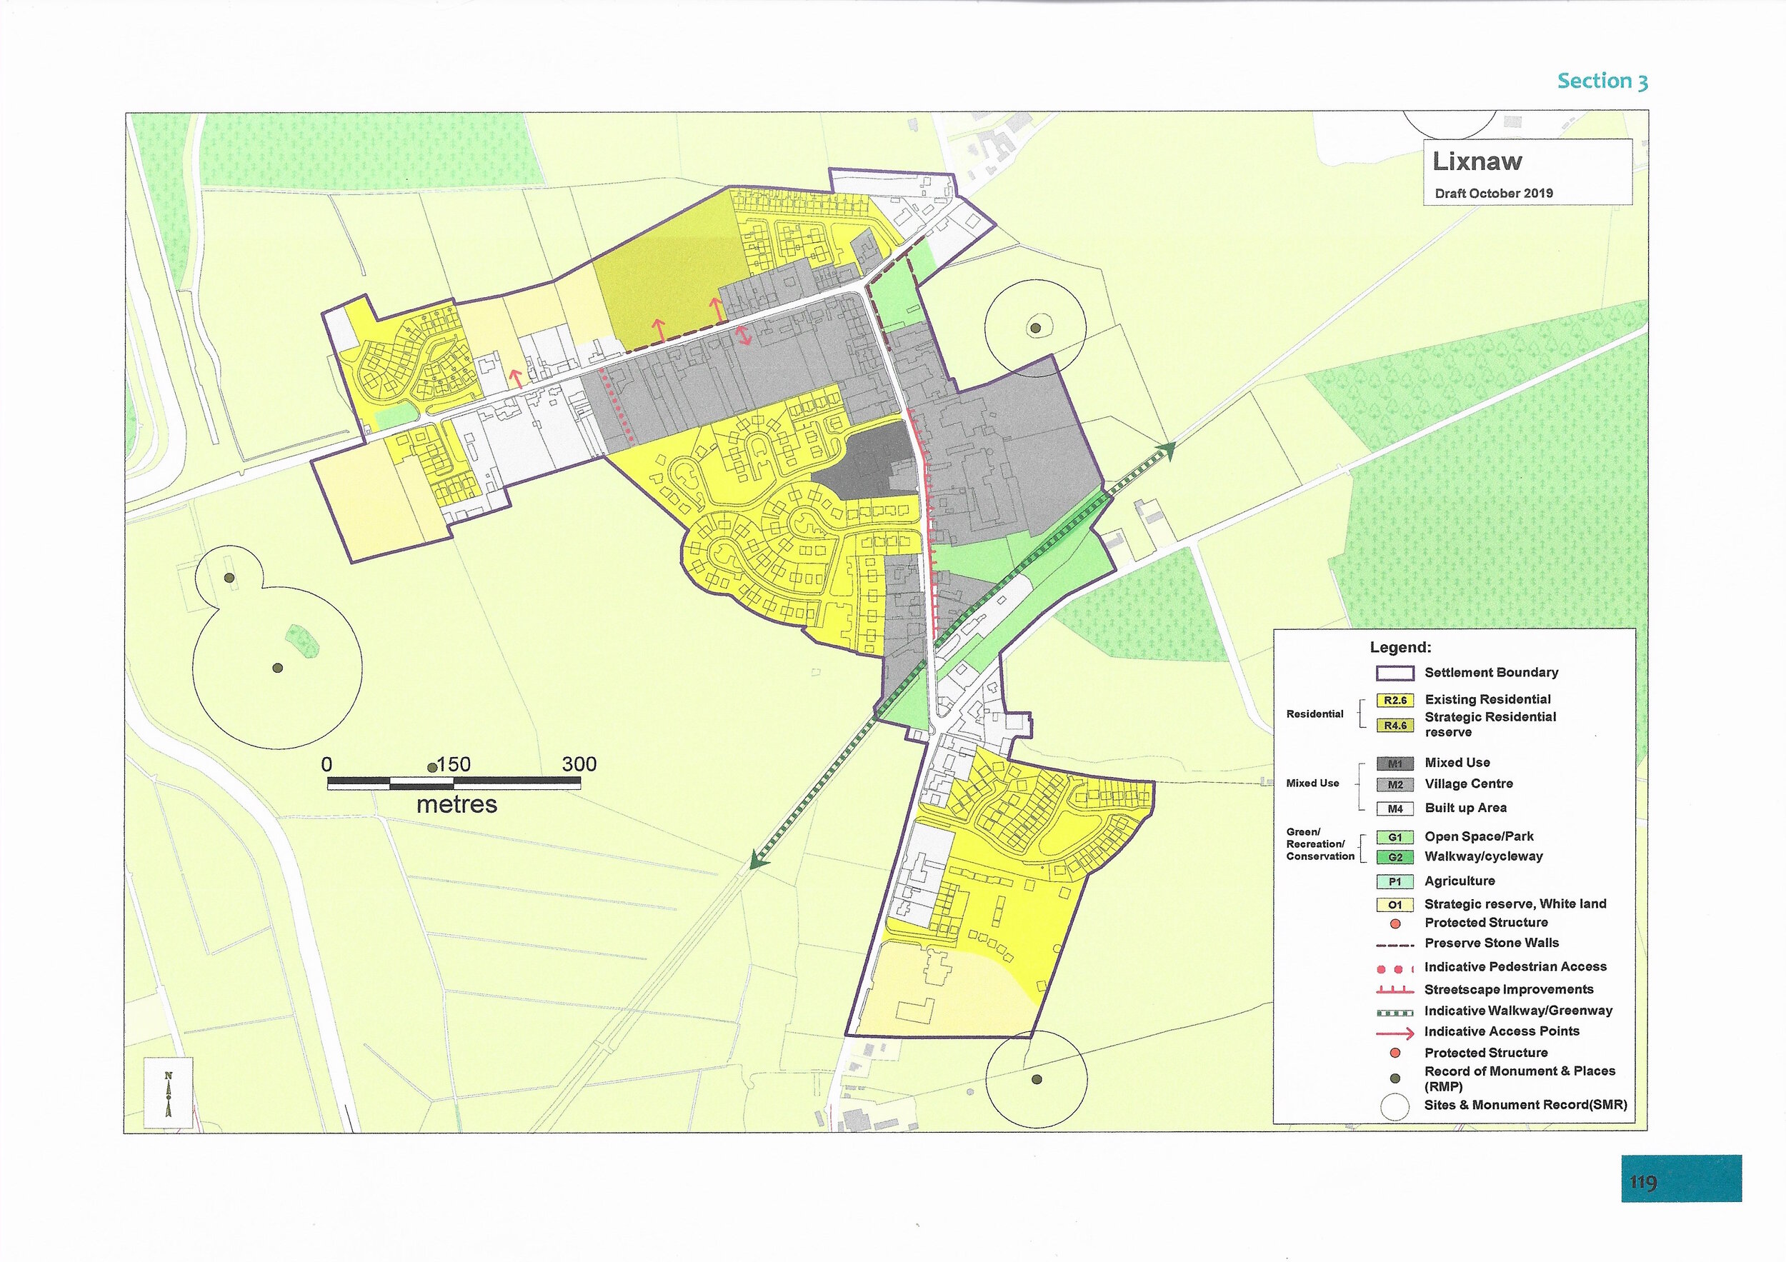
Task: Click the P1 pale green swatch
Action: point(1395,882)
